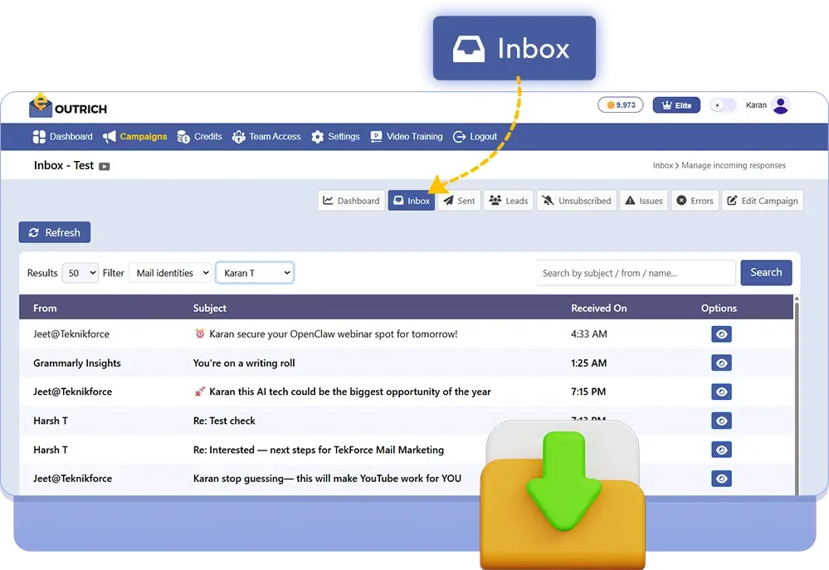Image resolution: width=829 pixels, height=570 pixels.
Task: Click the Received On column header
Action: click(x=598, y=309)
